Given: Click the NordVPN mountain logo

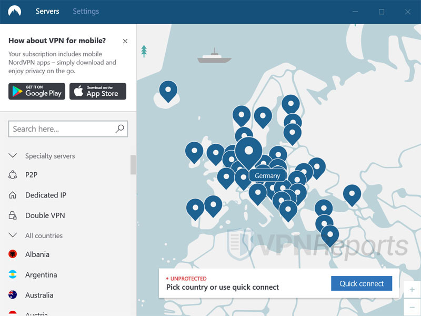Looking at the screenshot, I should [x=15, y=11].
